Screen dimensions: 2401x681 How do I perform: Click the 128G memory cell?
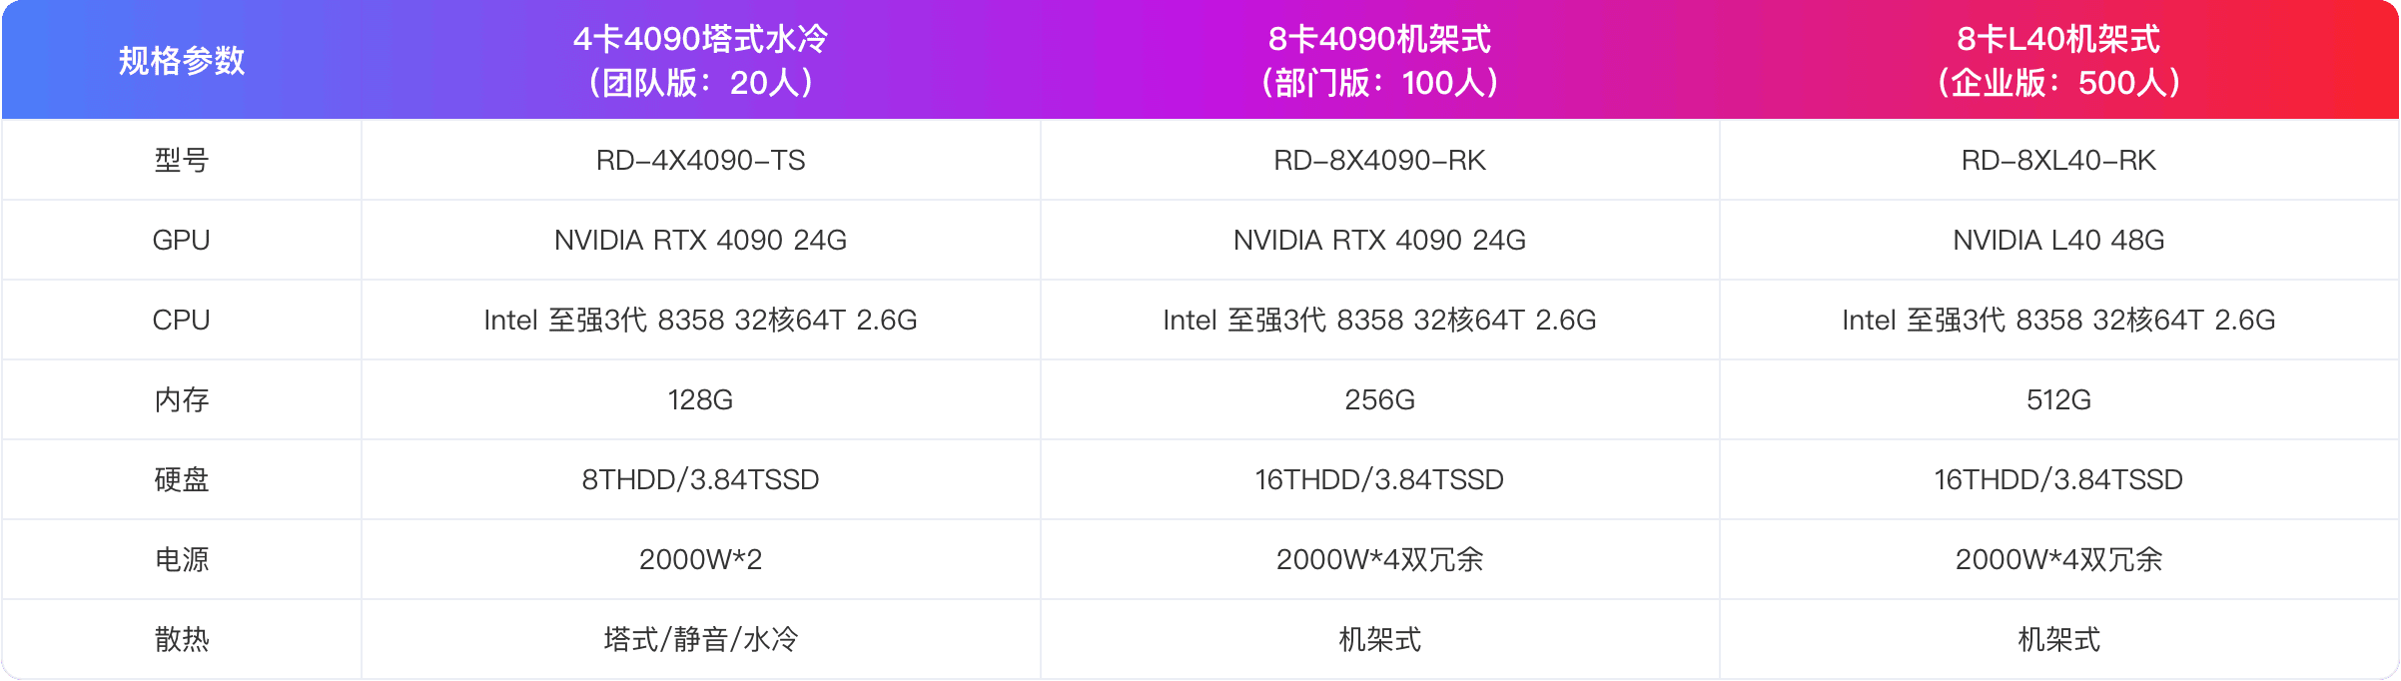tap(700, 399)
